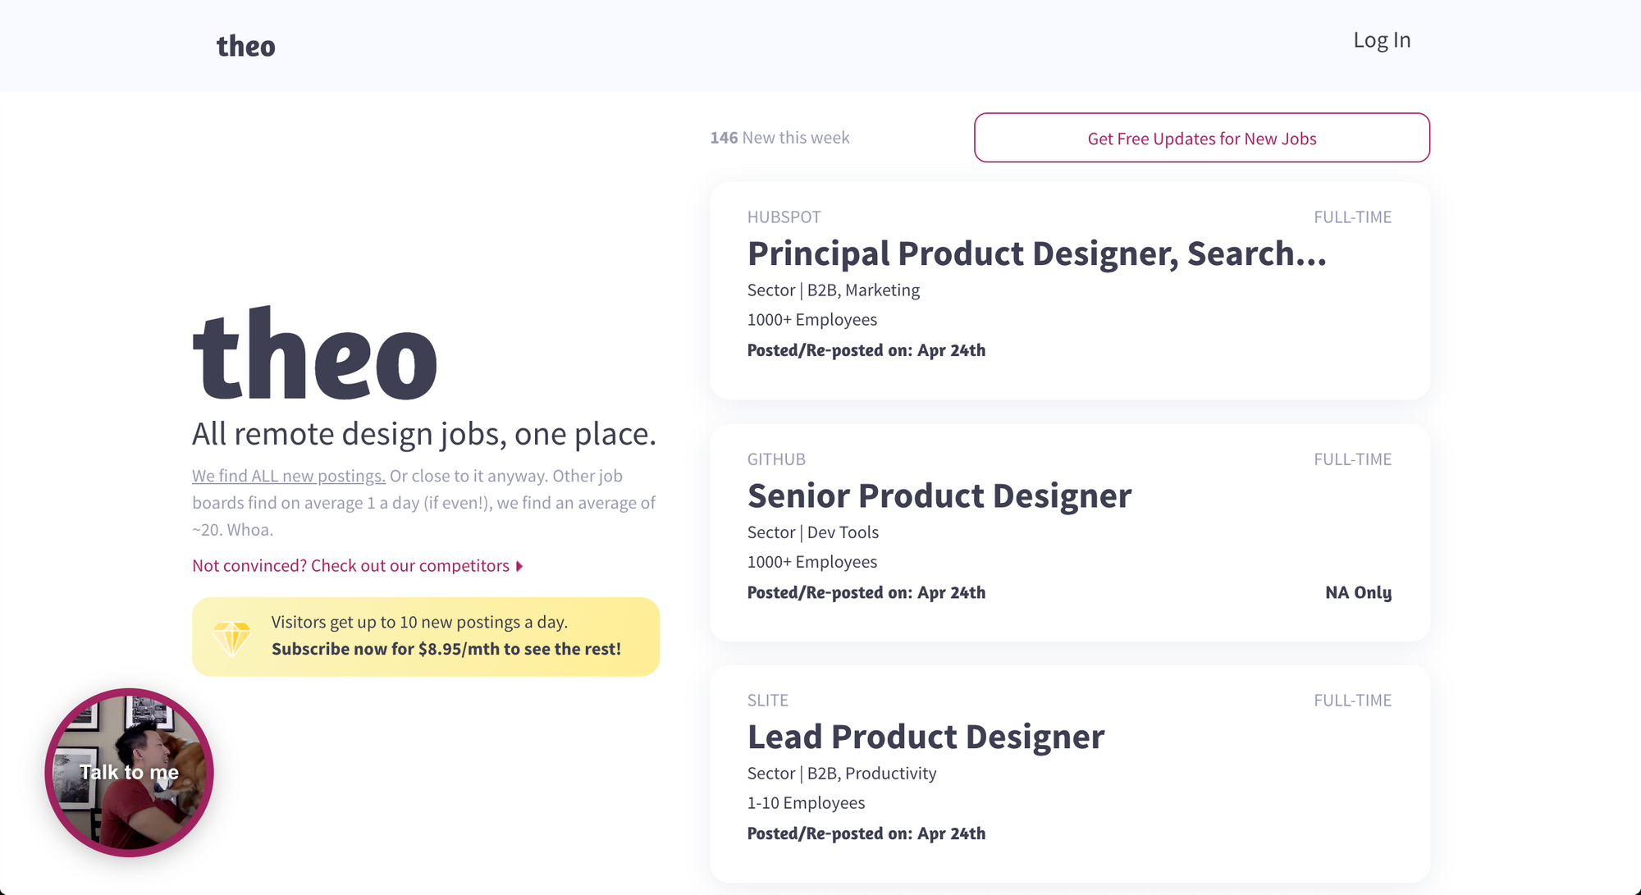This screenshot has height=895, width=1641.
Task: Click the diamond icon in subscribe banner
Action: pos(231,637)
